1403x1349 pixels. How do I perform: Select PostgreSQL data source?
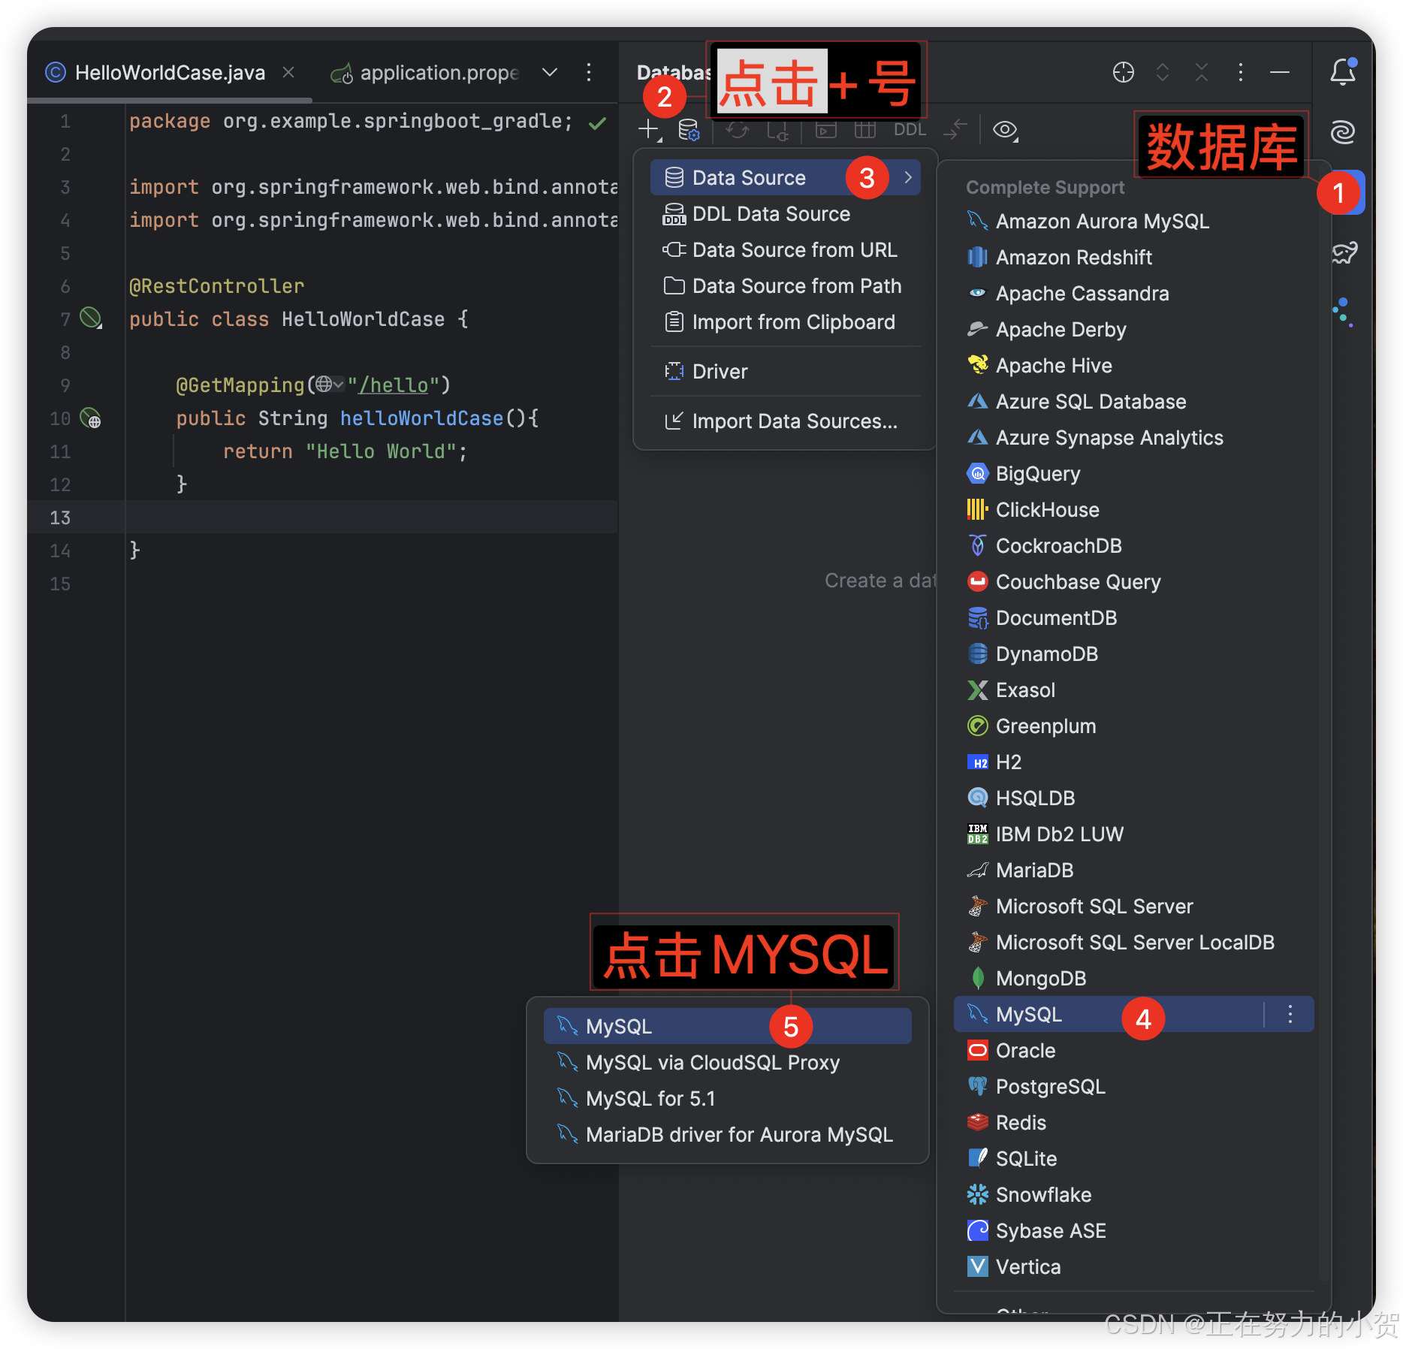click(1133, 1087)
